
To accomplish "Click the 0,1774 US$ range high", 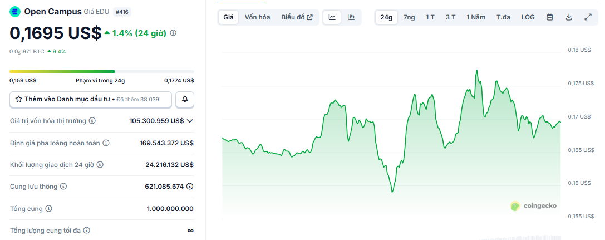I will [179, 81].
